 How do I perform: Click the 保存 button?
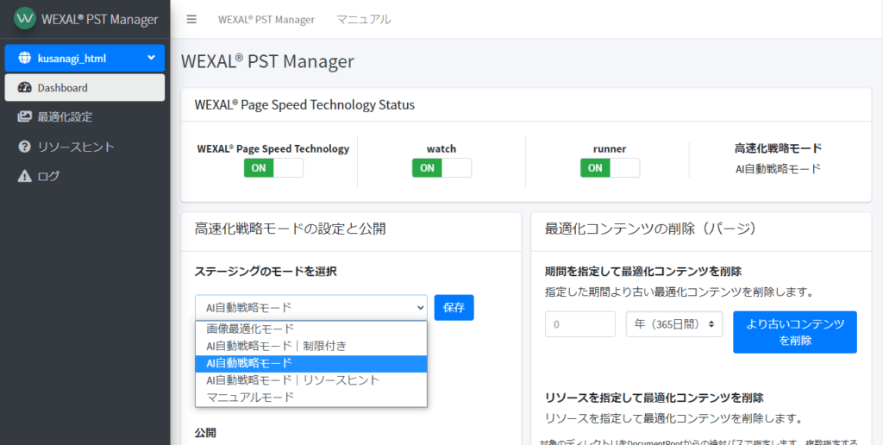pyautogui.click(x=454, y=308)
